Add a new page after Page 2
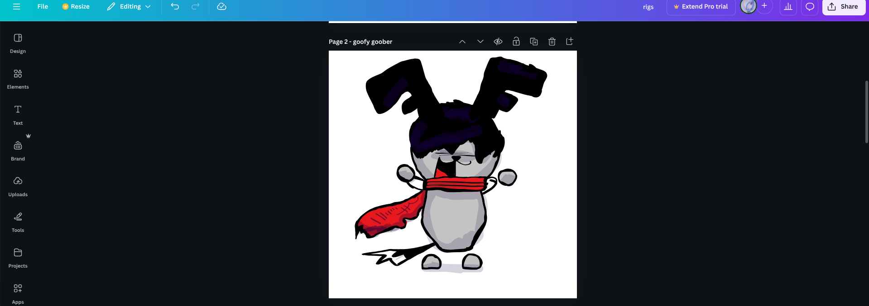 (570, 42)
